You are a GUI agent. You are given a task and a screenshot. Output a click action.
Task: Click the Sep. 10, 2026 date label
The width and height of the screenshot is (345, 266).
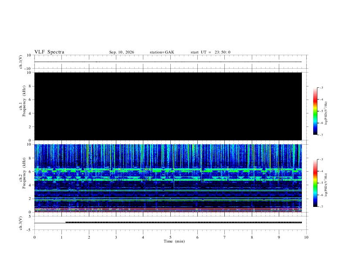[x=122, y=52]
